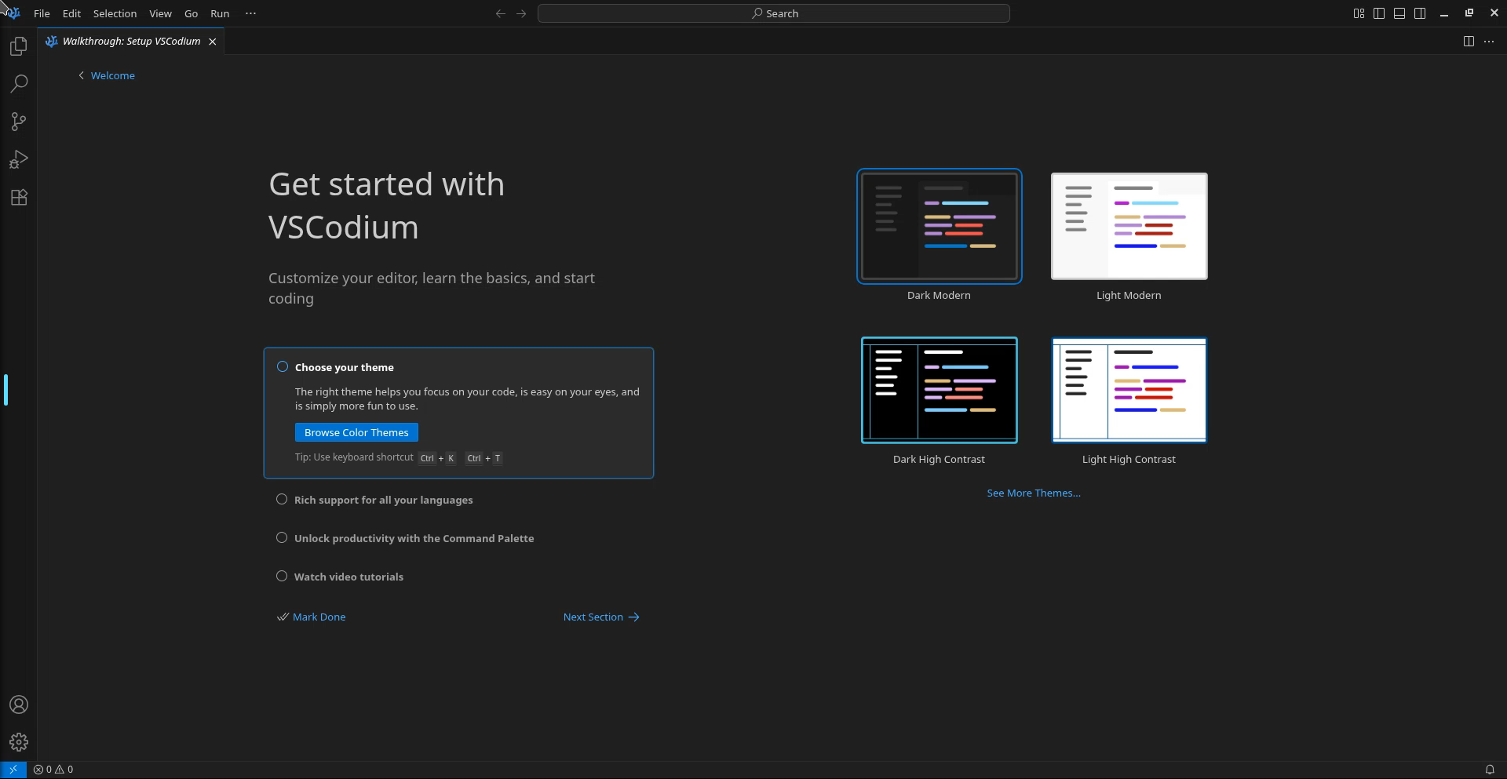
Task: Open the View menu
Action: tap(160, 13)
